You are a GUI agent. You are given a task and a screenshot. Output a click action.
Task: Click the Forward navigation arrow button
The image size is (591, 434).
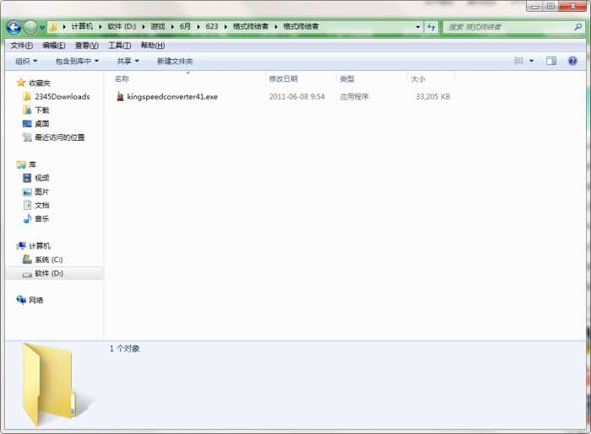pos(30,27)
